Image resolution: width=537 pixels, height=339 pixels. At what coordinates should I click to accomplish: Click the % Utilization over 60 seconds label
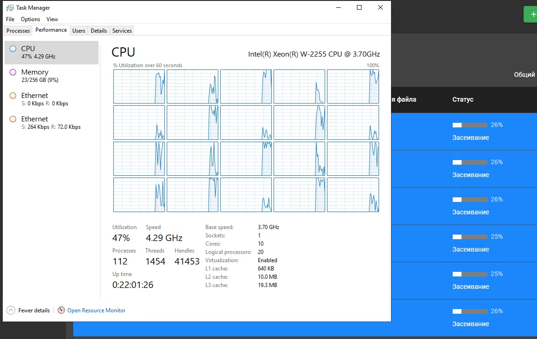click(x=148, y=65)
